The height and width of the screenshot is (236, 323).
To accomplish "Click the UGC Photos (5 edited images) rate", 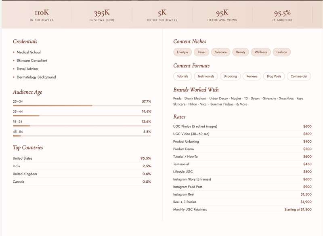I will click(243, 126).
